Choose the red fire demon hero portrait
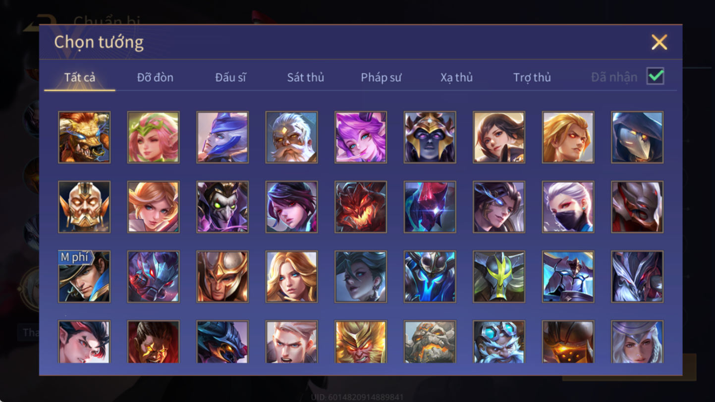The height and width of the screenshot is (402, 715). pyautogui.click(x=361, y=207)
